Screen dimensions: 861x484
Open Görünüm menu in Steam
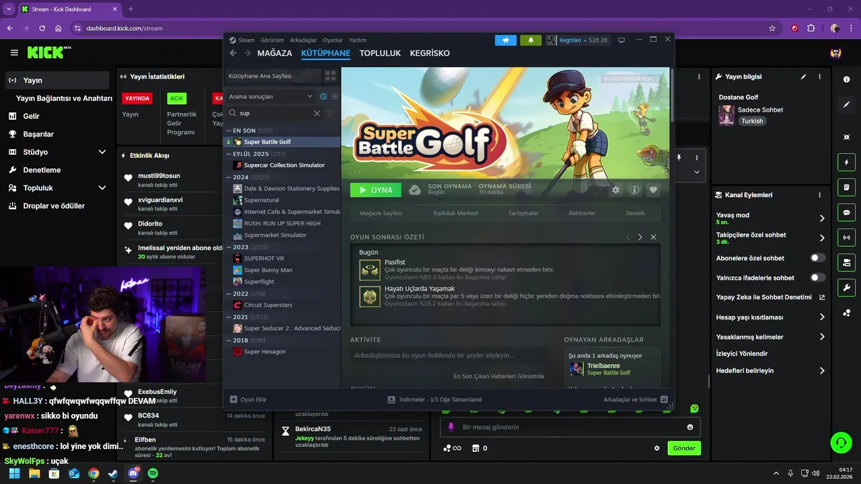click(272, 40)
